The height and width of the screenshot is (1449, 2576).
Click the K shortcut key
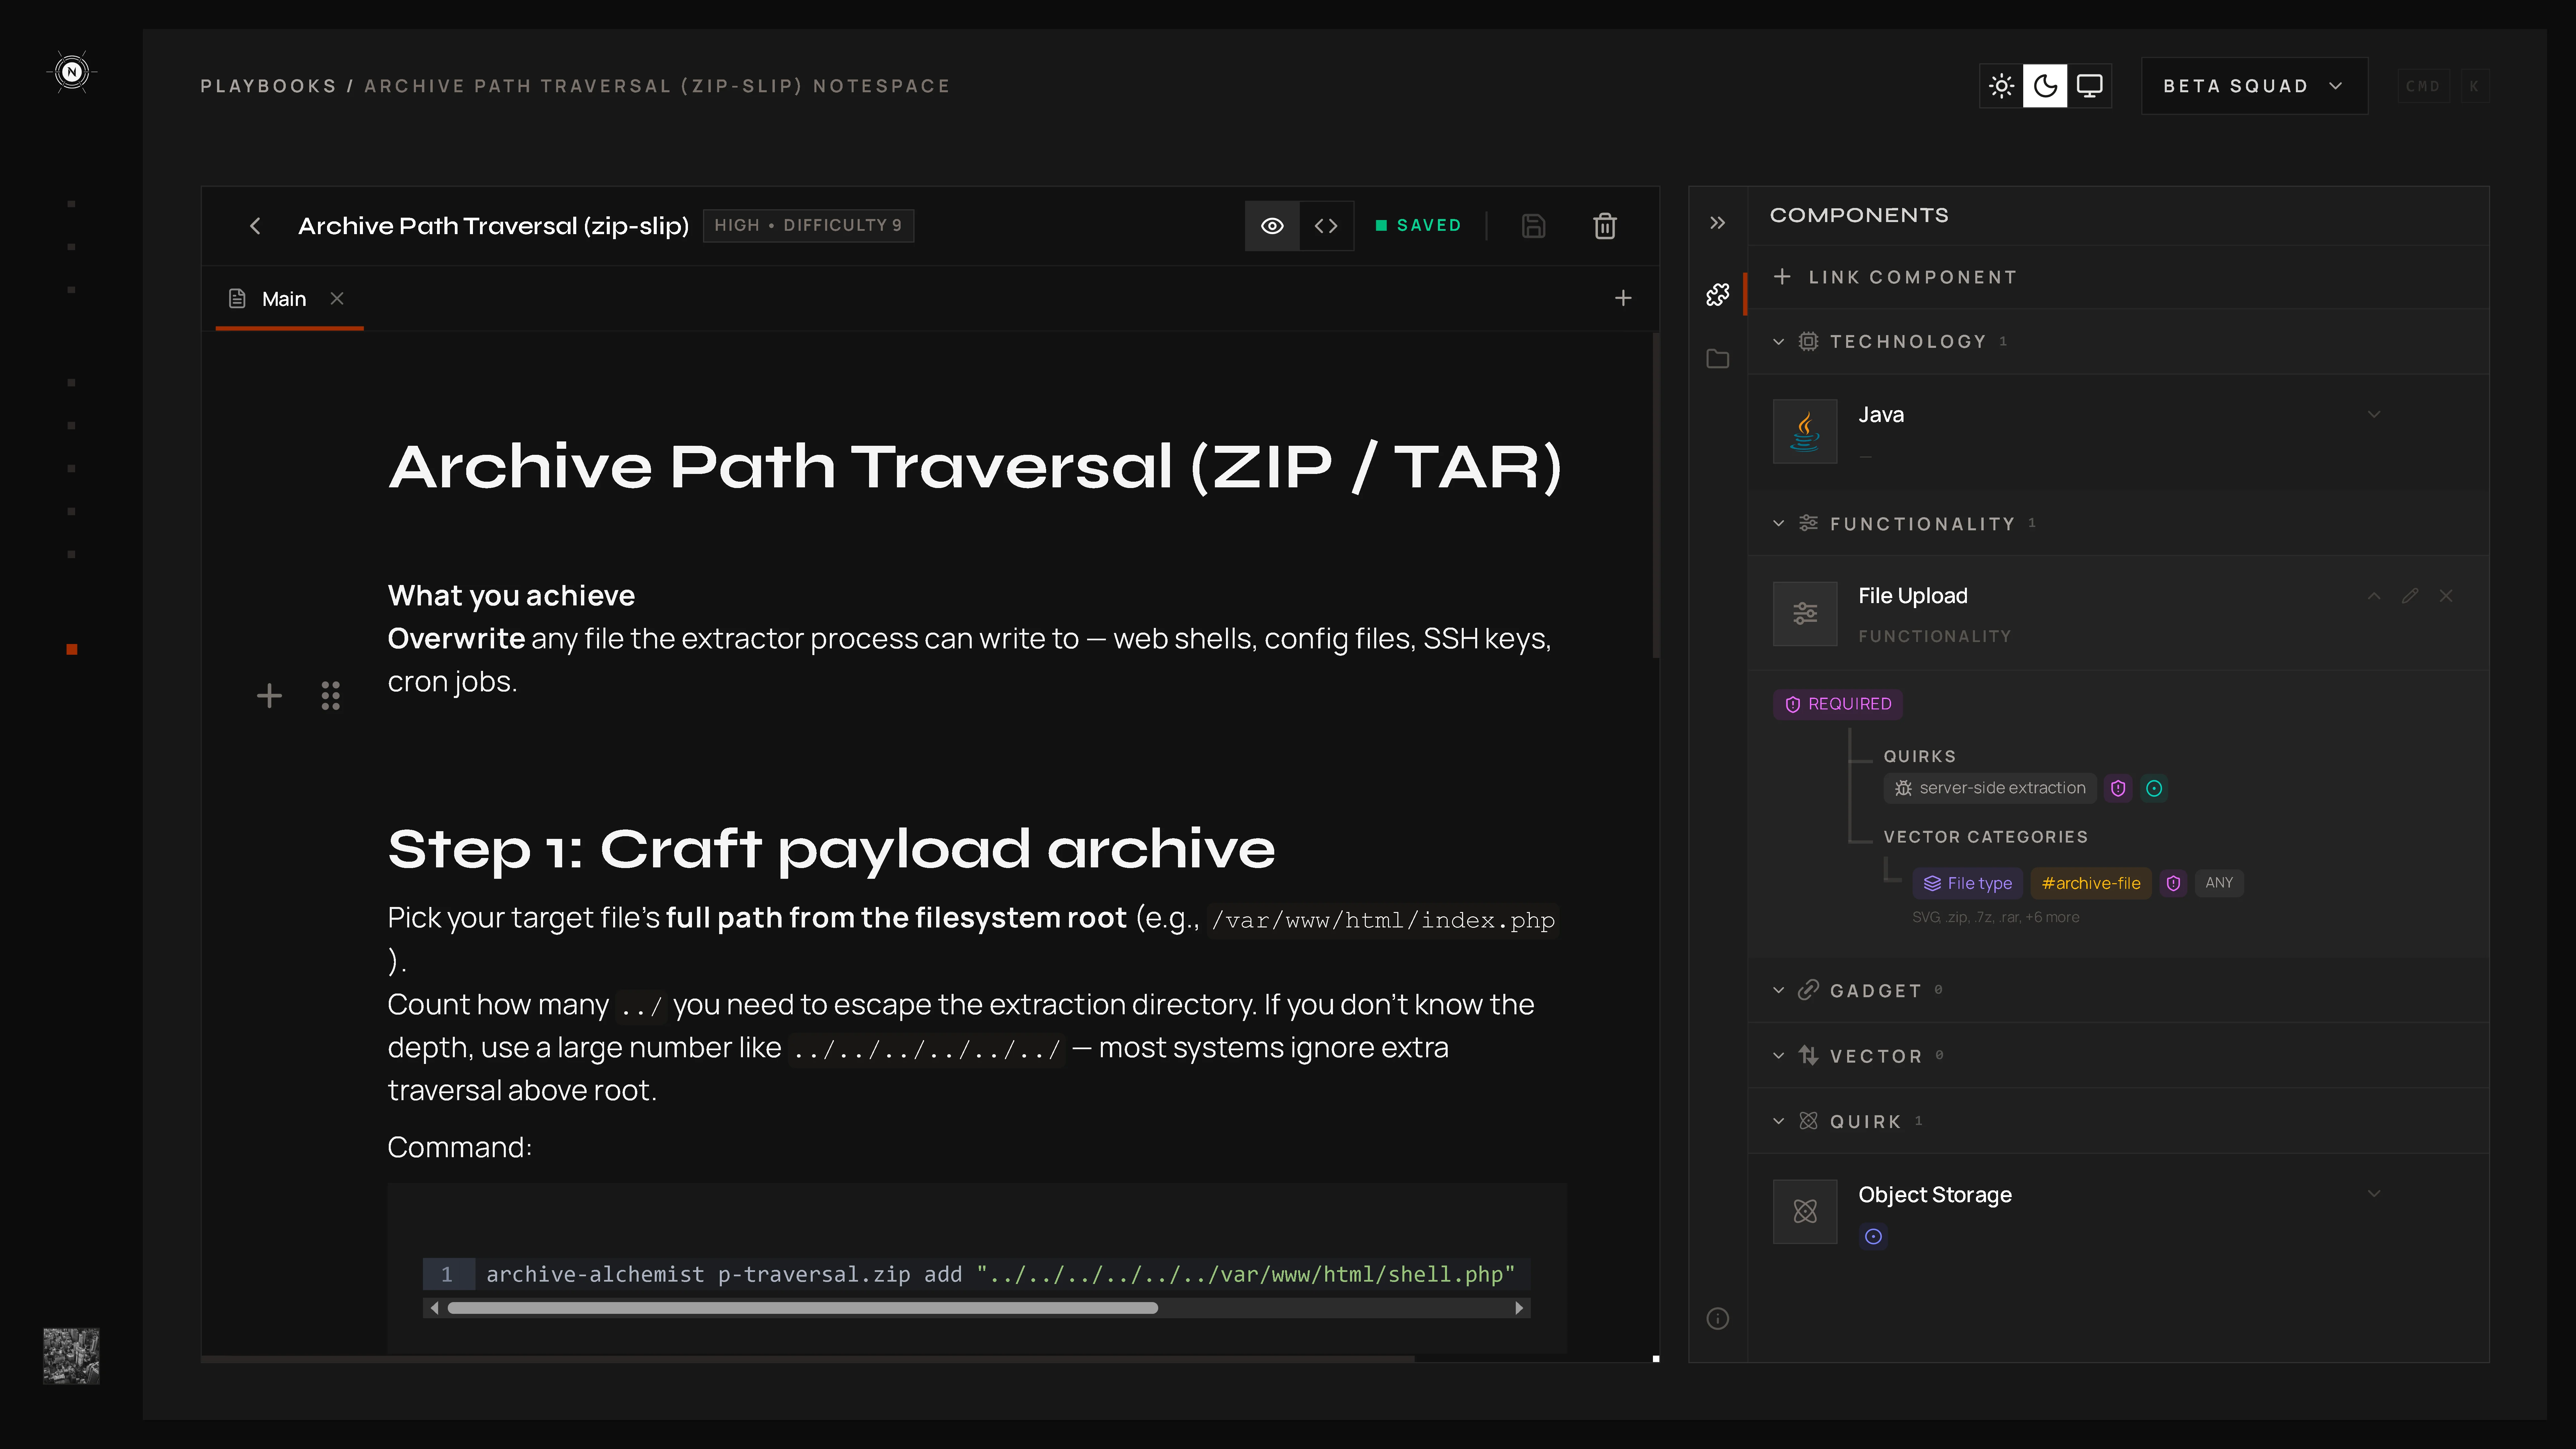click(2474, 86)
